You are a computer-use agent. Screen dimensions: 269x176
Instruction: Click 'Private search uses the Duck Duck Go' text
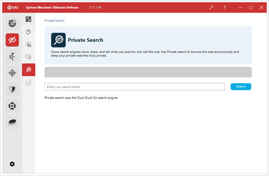[81, 98]
